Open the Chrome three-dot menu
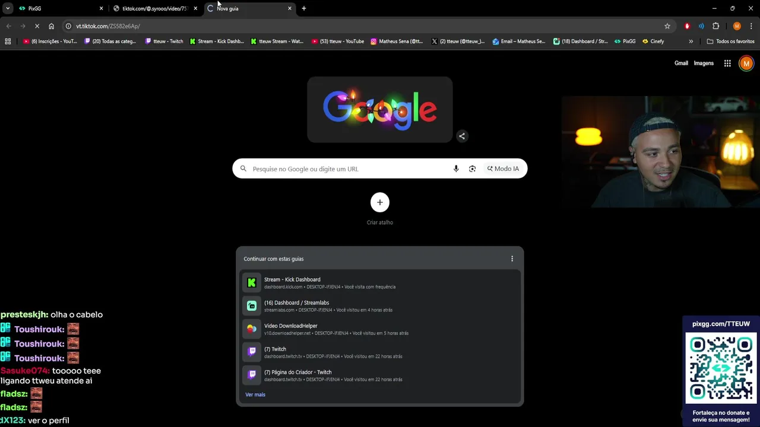Viewport: 760px width, 427px height. click(751, 26)
